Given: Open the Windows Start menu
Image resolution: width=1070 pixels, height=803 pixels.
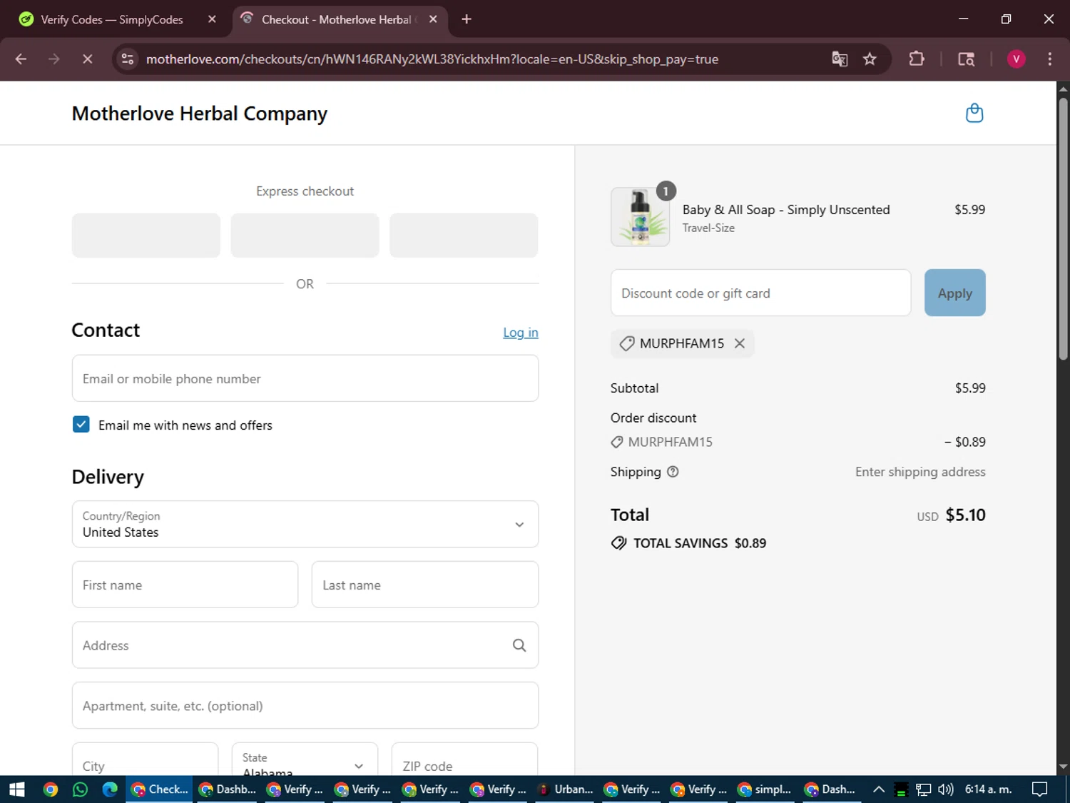Looking at the screenshot, I should point(16,789).
